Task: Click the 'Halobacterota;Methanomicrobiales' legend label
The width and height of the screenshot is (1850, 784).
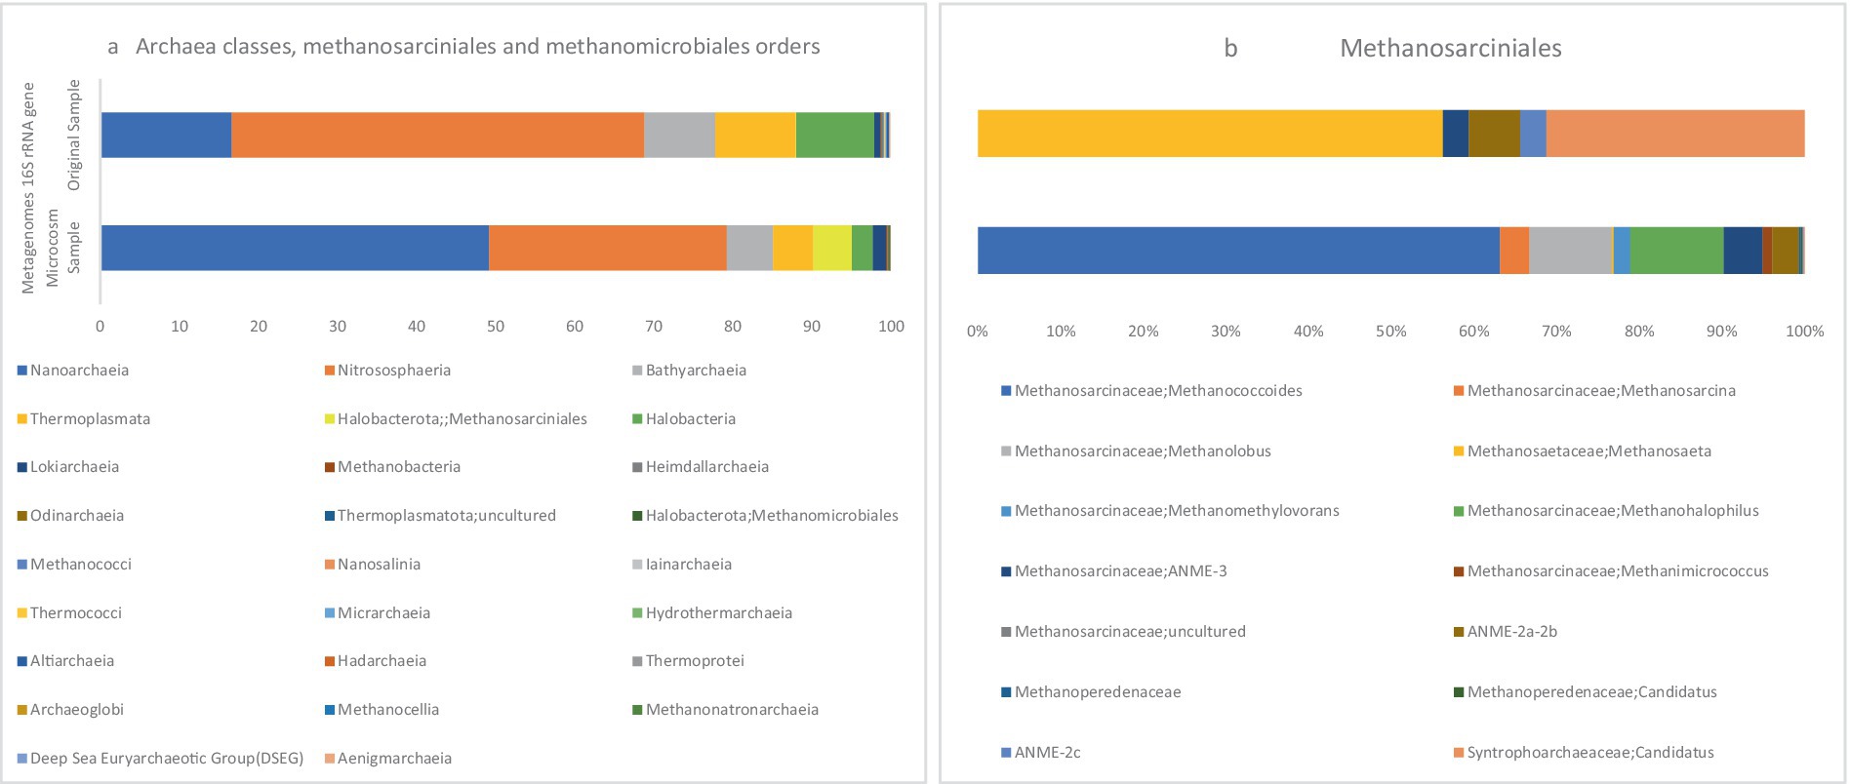Action: (772, 516)
